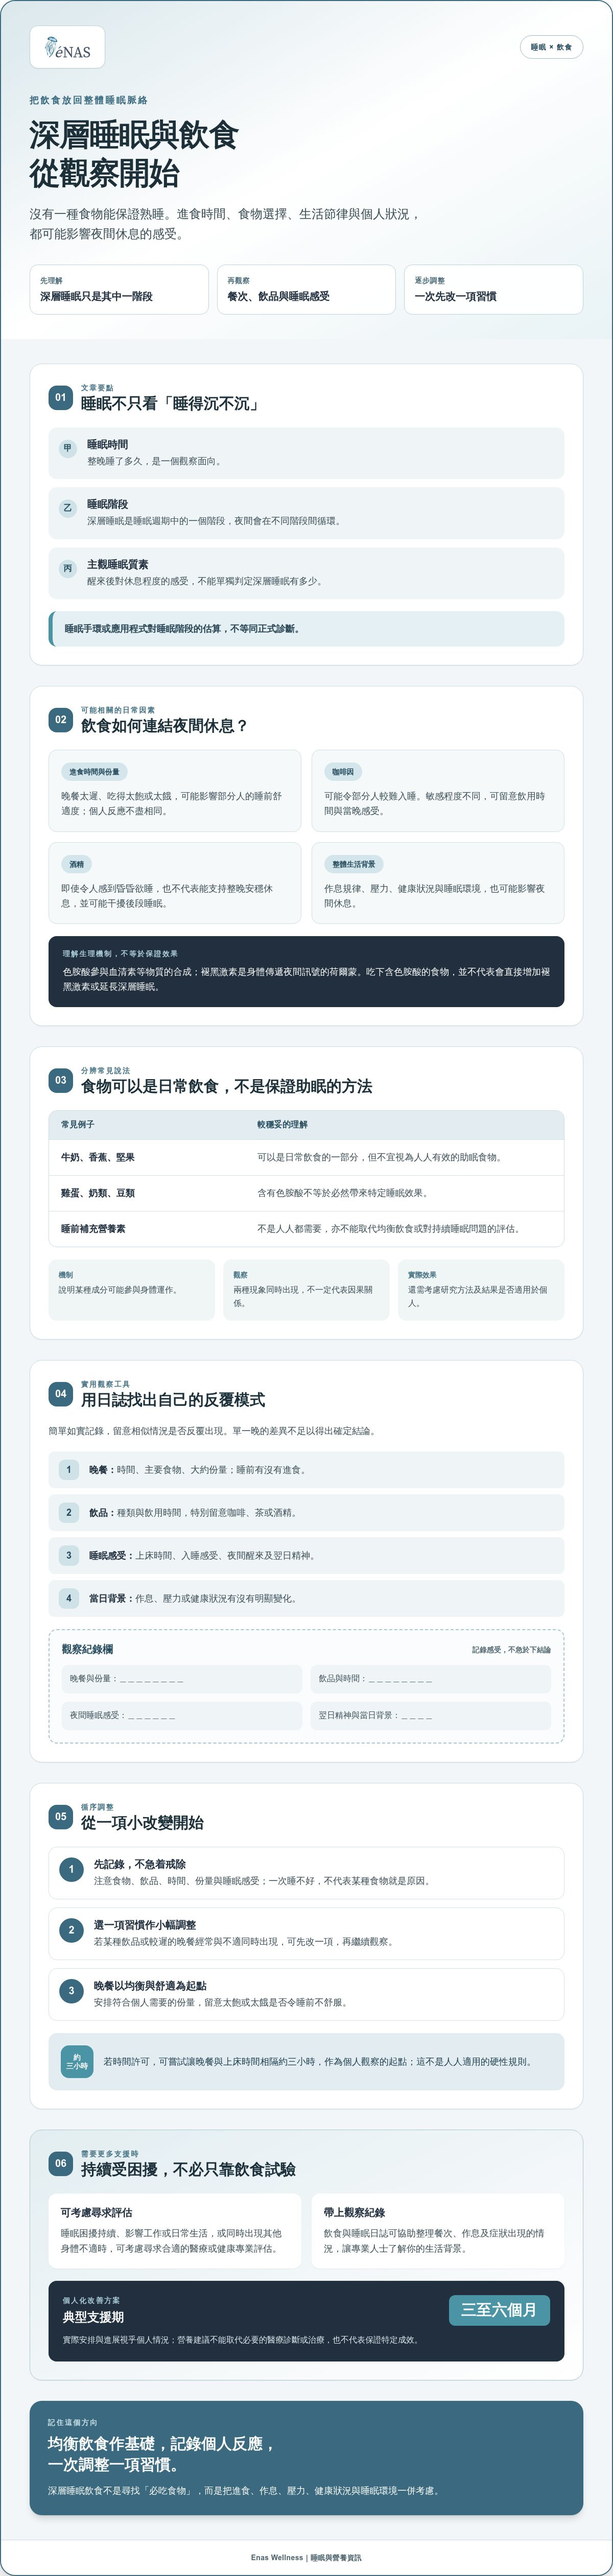Select the 酒精 tag

[77, 864]
